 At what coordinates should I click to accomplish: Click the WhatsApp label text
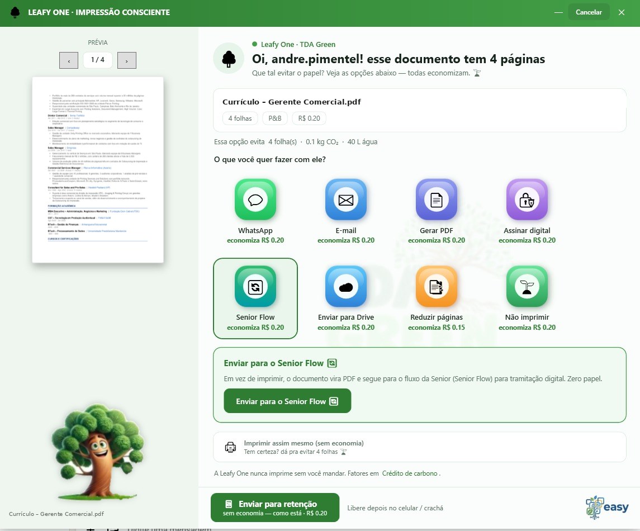pyautogui.click(x=255, y=231)
